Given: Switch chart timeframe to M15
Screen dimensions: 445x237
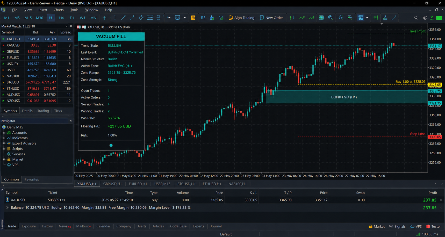Looking at the screenshot, I should (x=28, y=18).
